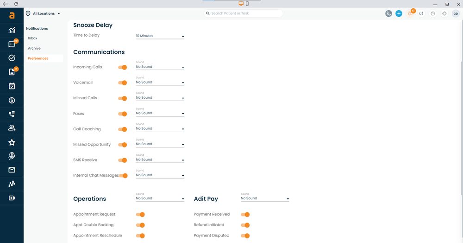Open the video camera plus sidebar icon
The width and height of the screenshot is (463, 243).
coord(12,198)
